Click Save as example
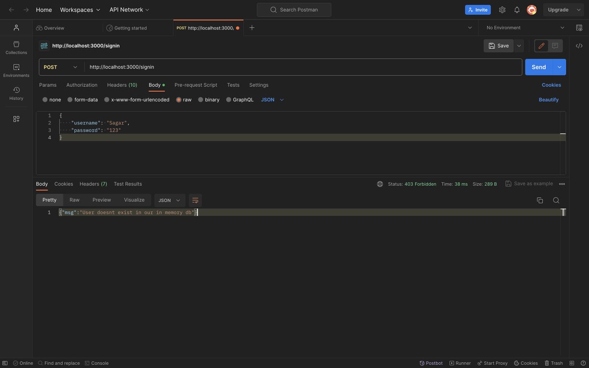This screenshot has height=368, width=589. coord(529,184)
